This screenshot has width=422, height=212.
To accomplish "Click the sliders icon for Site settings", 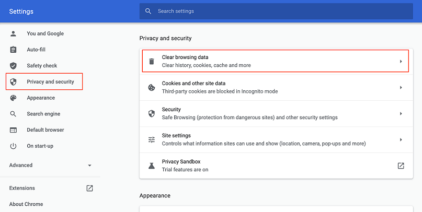I will click(152, 140).
